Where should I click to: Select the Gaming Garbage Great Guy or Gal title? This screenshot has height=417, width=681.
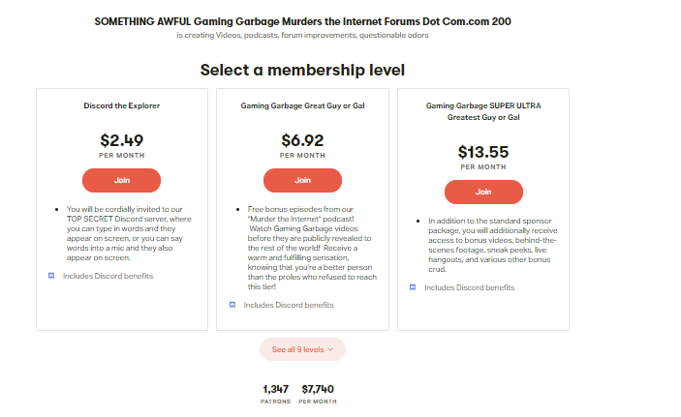tap(302, 105)
